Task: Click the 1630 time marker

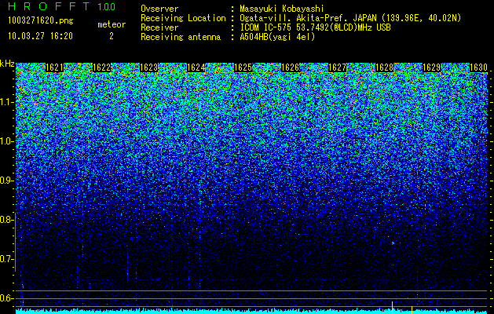Action: [x=478, y=68]
